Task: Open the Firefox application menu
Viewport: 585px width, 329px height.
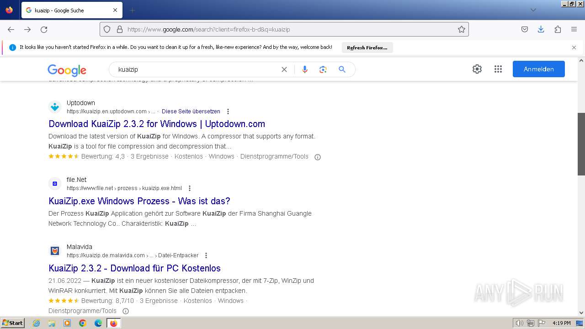Action: [574, 29]
